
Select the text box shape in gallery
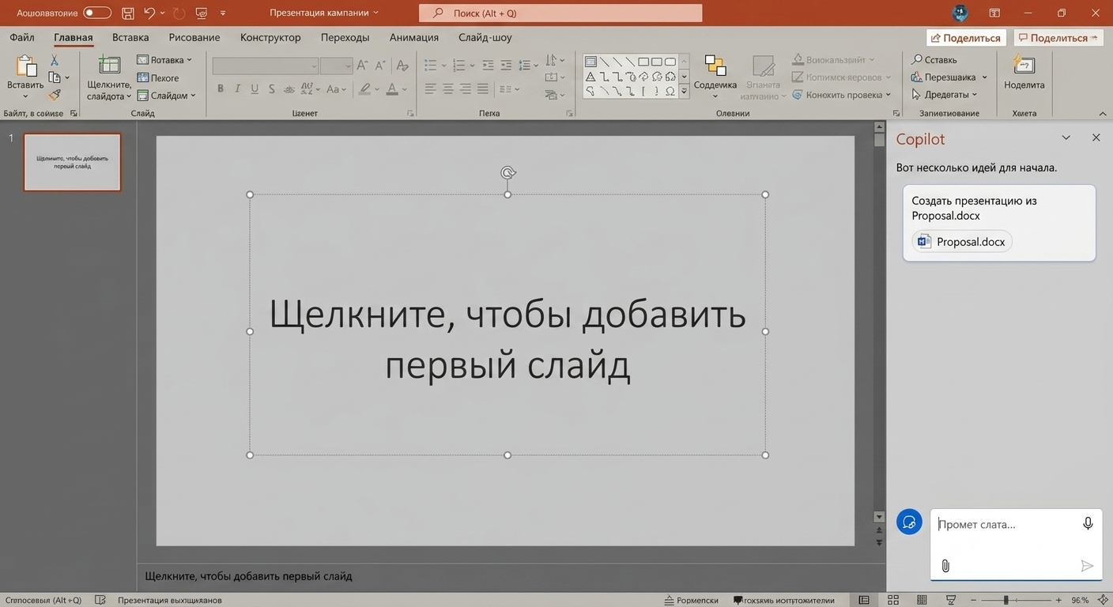[590, 62]
